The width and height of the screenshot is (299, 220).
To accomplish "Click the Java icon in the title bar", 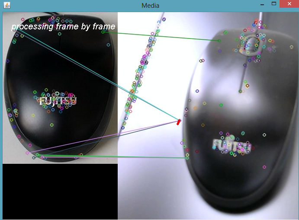I will pos(7,5).
